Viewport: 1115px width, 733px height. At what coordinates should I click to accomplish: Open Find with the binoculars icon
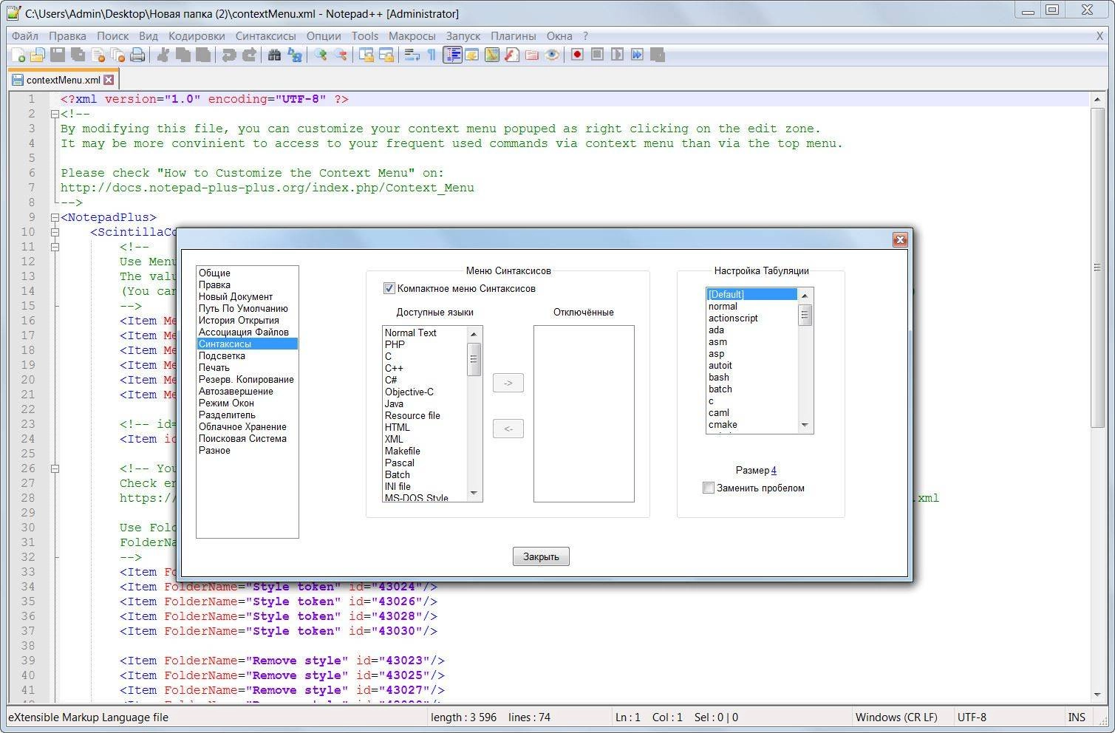click(x=274, y=55)
